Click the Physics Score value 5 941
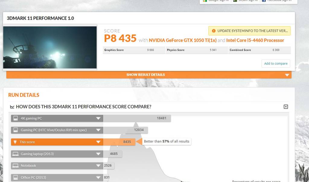Image resolution: width=309 pixels, height=182 pixels. [213, 50]
